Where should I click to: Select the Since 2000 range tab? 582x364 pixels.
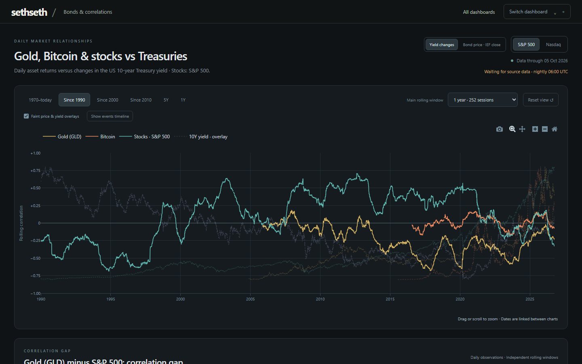click(x=108, y=100)
